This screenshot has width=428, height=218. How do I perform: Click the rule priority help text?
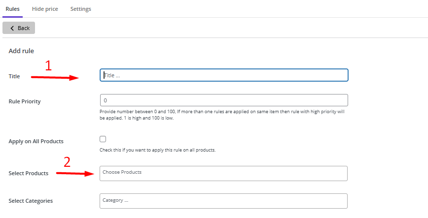click(222, 115)
